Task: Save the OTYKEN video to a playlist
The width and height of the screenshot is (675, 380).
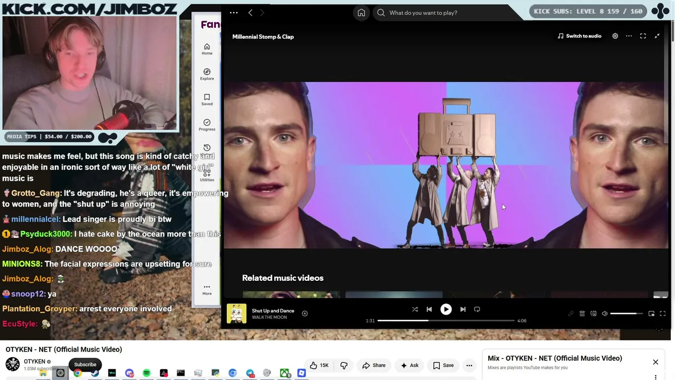Action: pos(443,365)
